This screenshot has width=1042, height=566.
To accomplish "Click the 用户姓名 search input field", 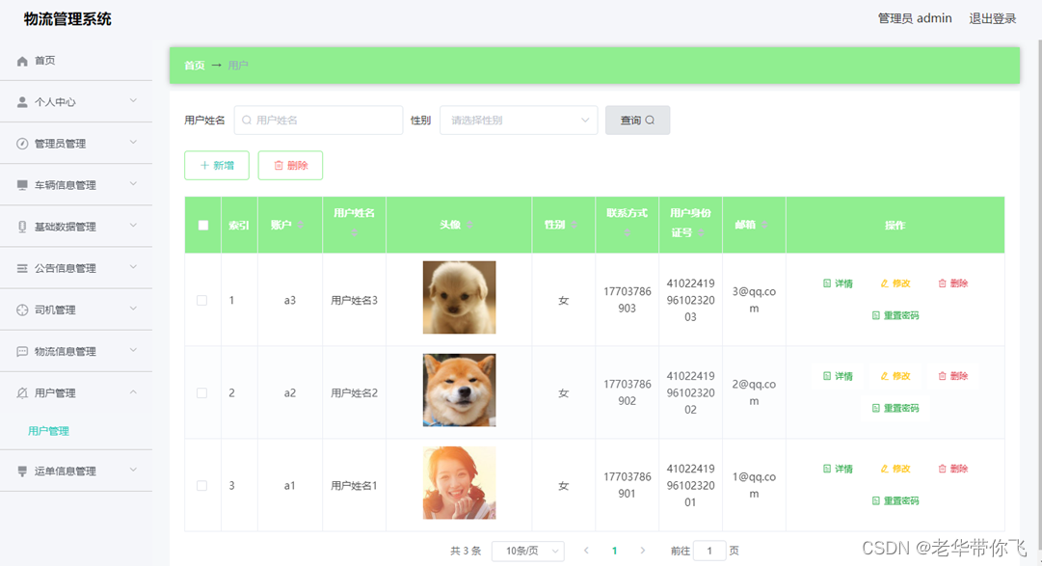I will [x=318, y=121].
